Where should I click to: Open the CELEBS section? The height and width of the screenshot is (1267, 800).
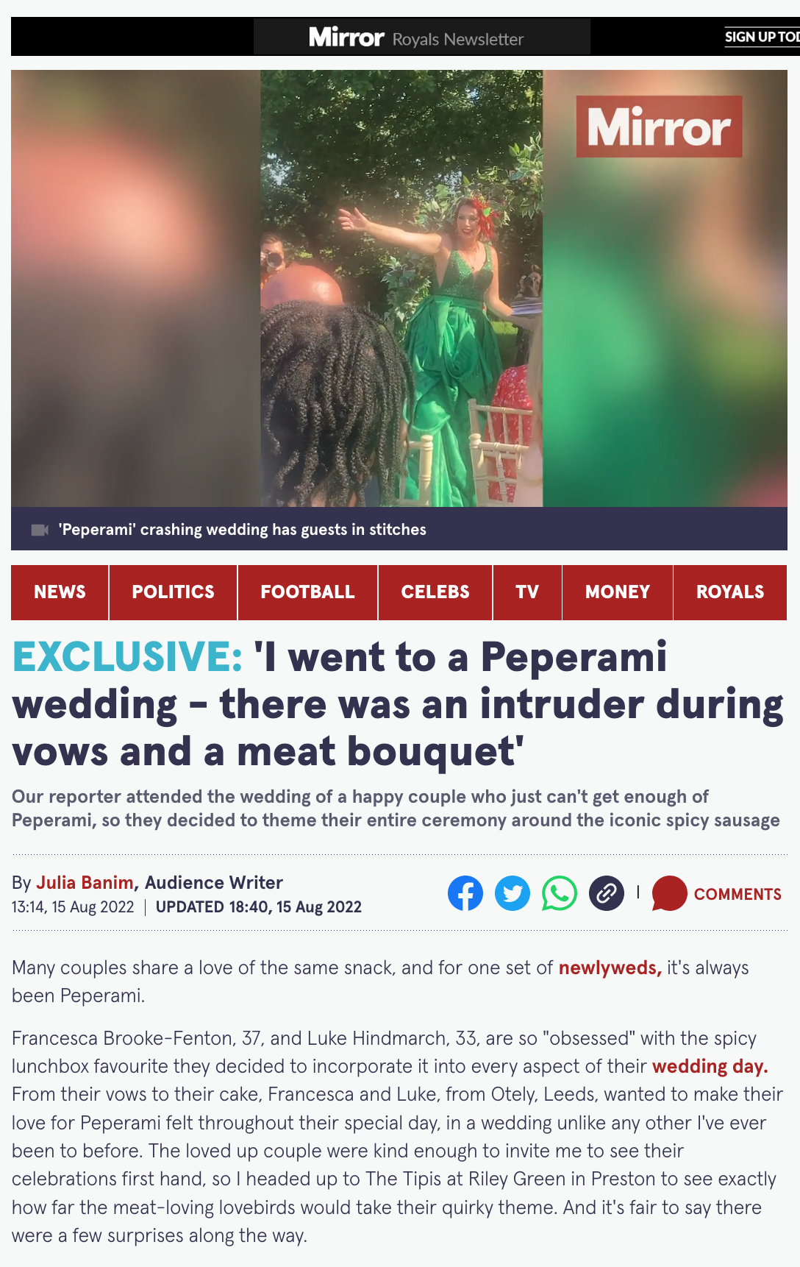coord(435,592)
